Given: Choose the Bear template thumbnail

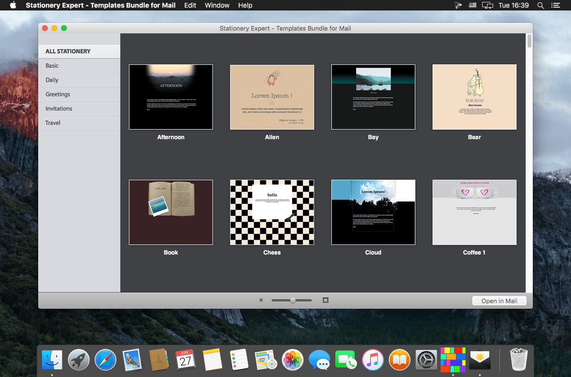Looking at the screenshot, I should click(x=475, y=97).
